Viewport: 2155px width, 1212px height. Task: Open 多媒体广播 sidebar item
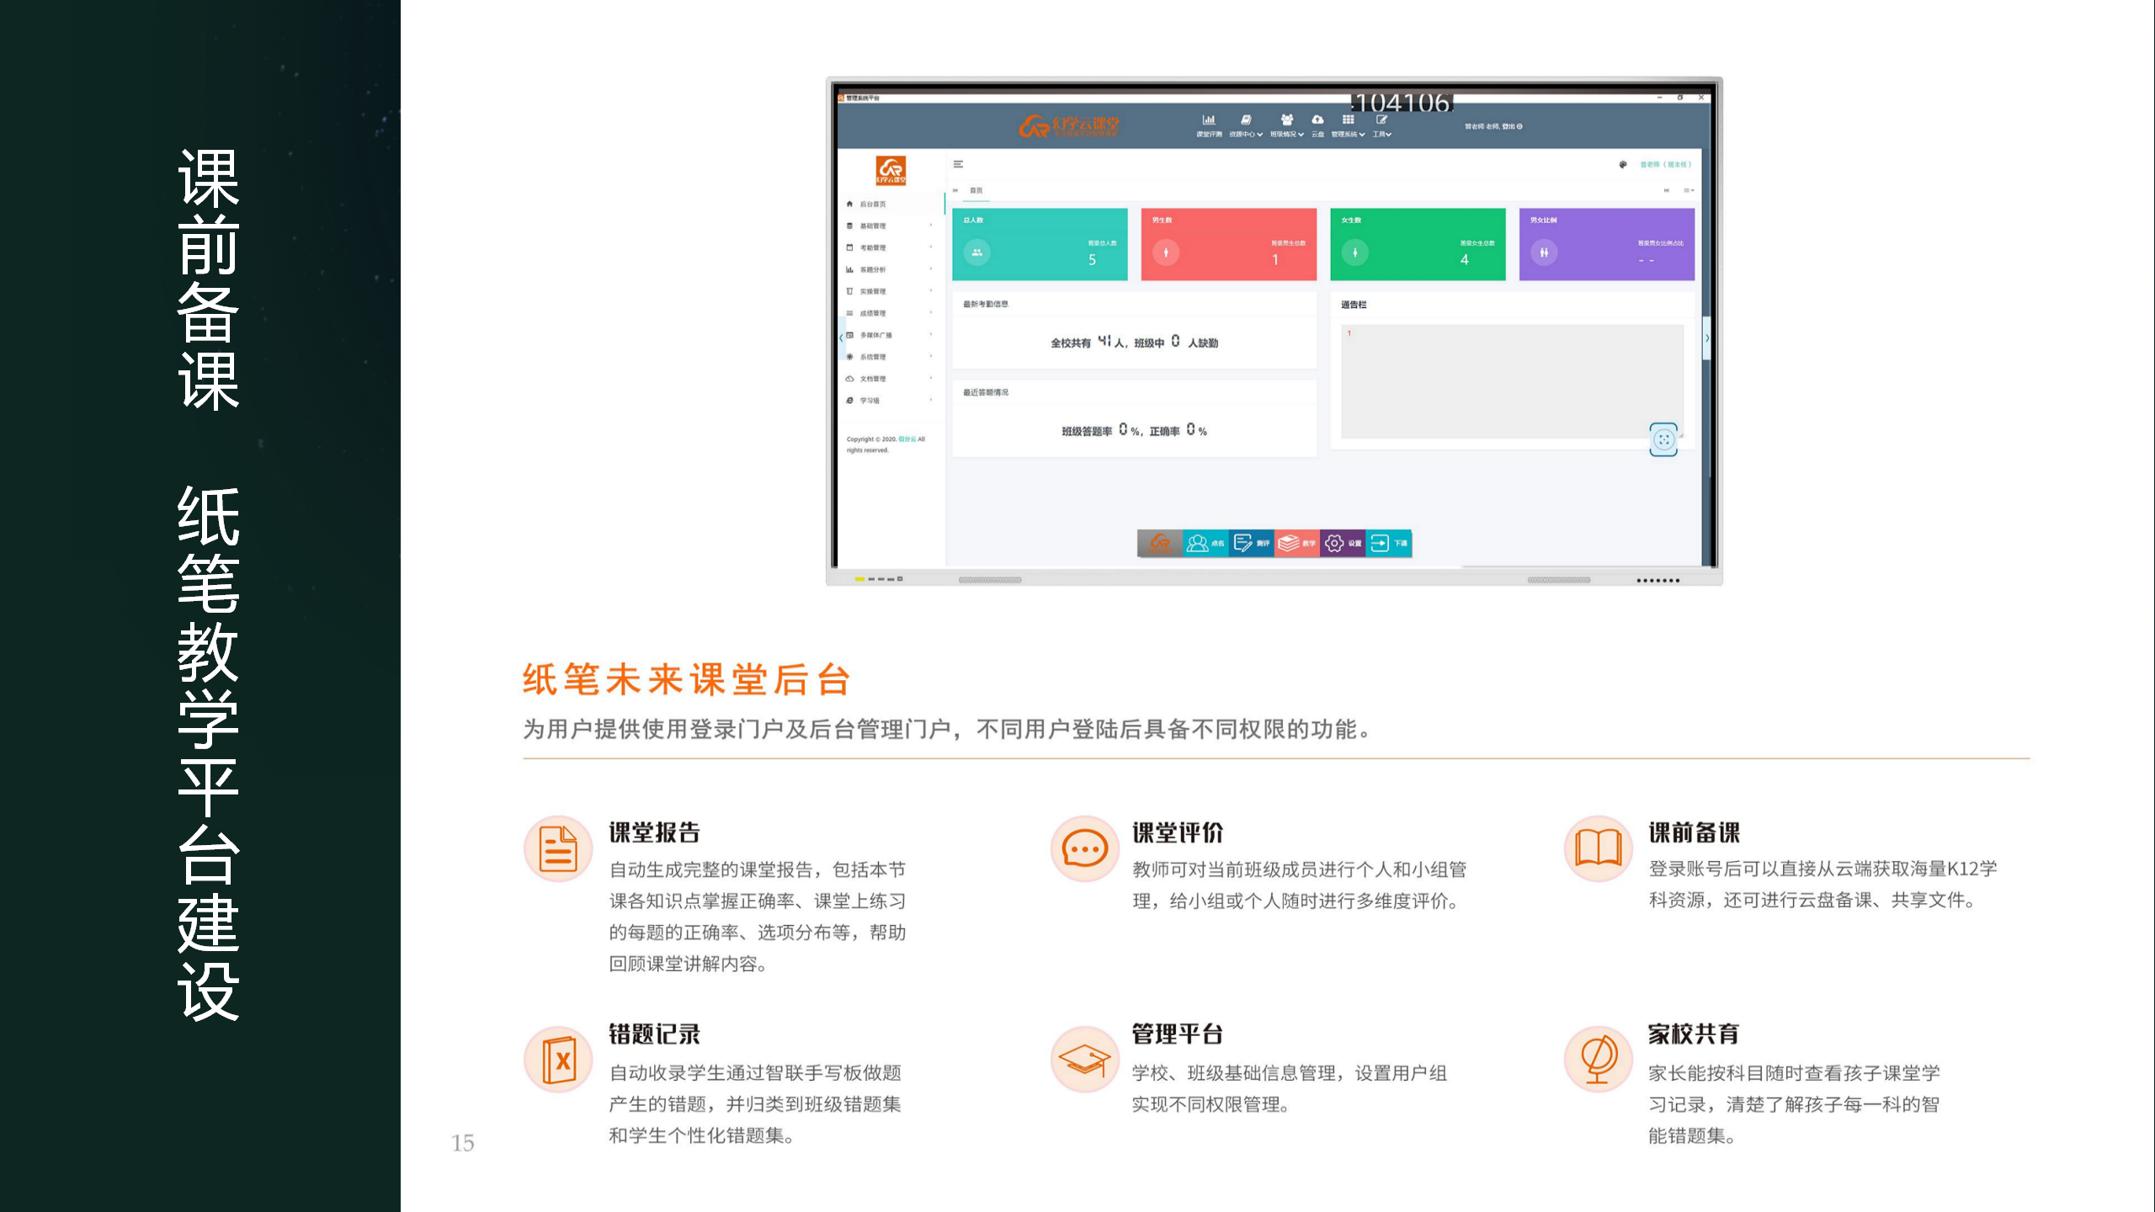pyautogui.click(x=890, y=335)
